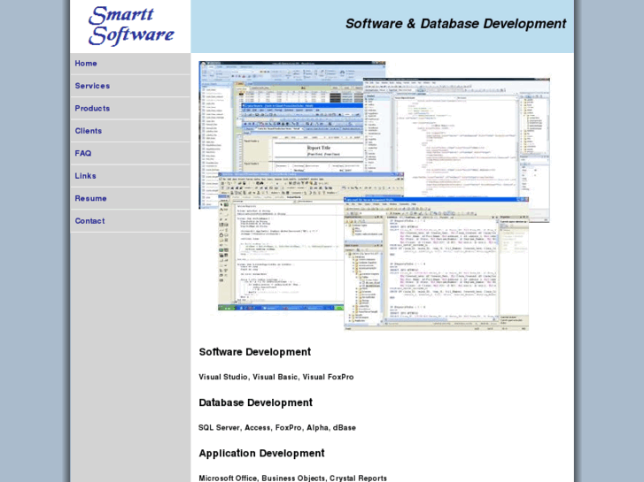Viewport: 644px width, 482px height.
Task: Select the 'Software & Database Development' header text
Action: tap(456, 24)
